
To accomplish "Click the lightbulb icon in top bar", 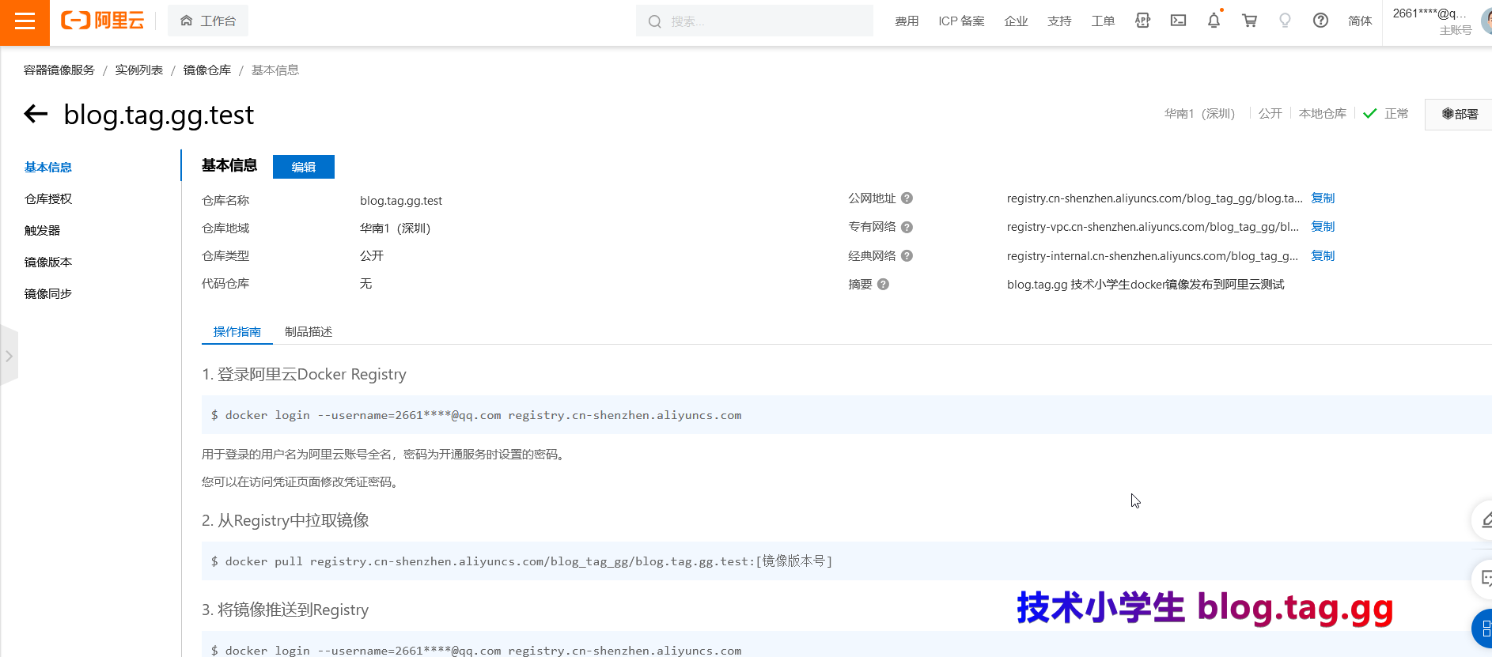I will pyautogui.click(x=1285, y=21).
